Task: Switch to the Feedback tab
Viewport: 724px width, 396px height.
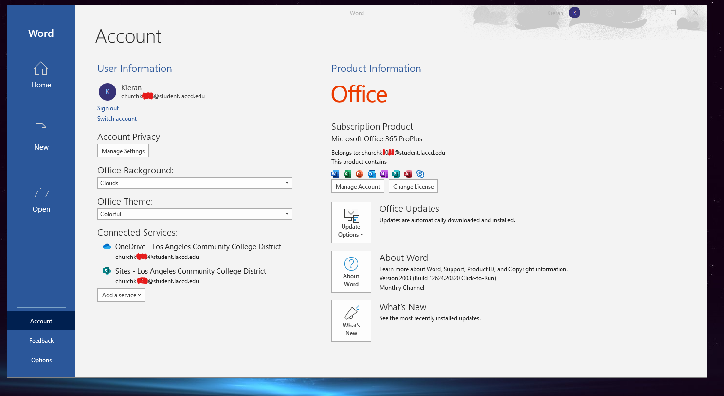Action: point(41,341)
